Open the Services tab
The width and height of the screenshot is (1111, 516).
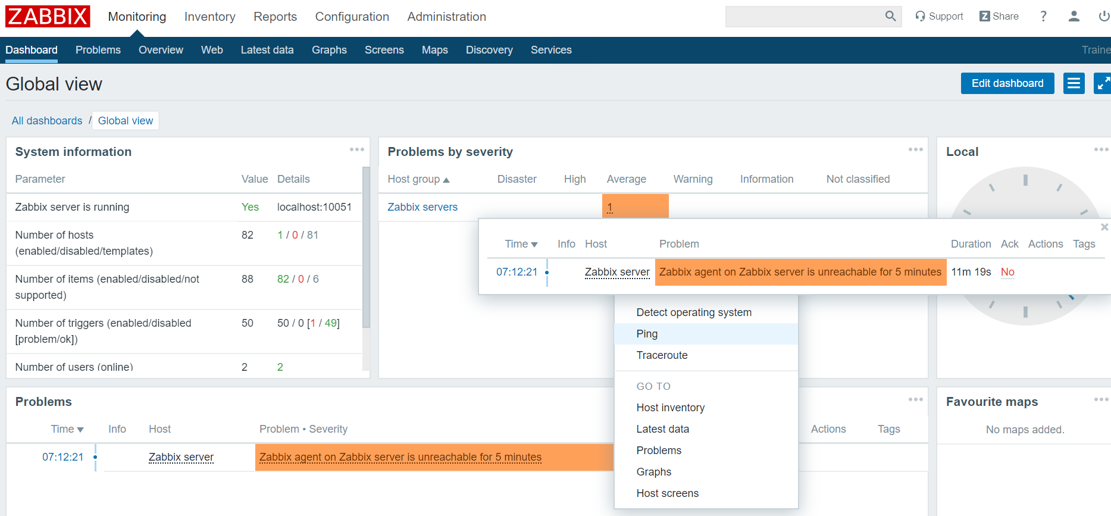click(x=551, y=50)
